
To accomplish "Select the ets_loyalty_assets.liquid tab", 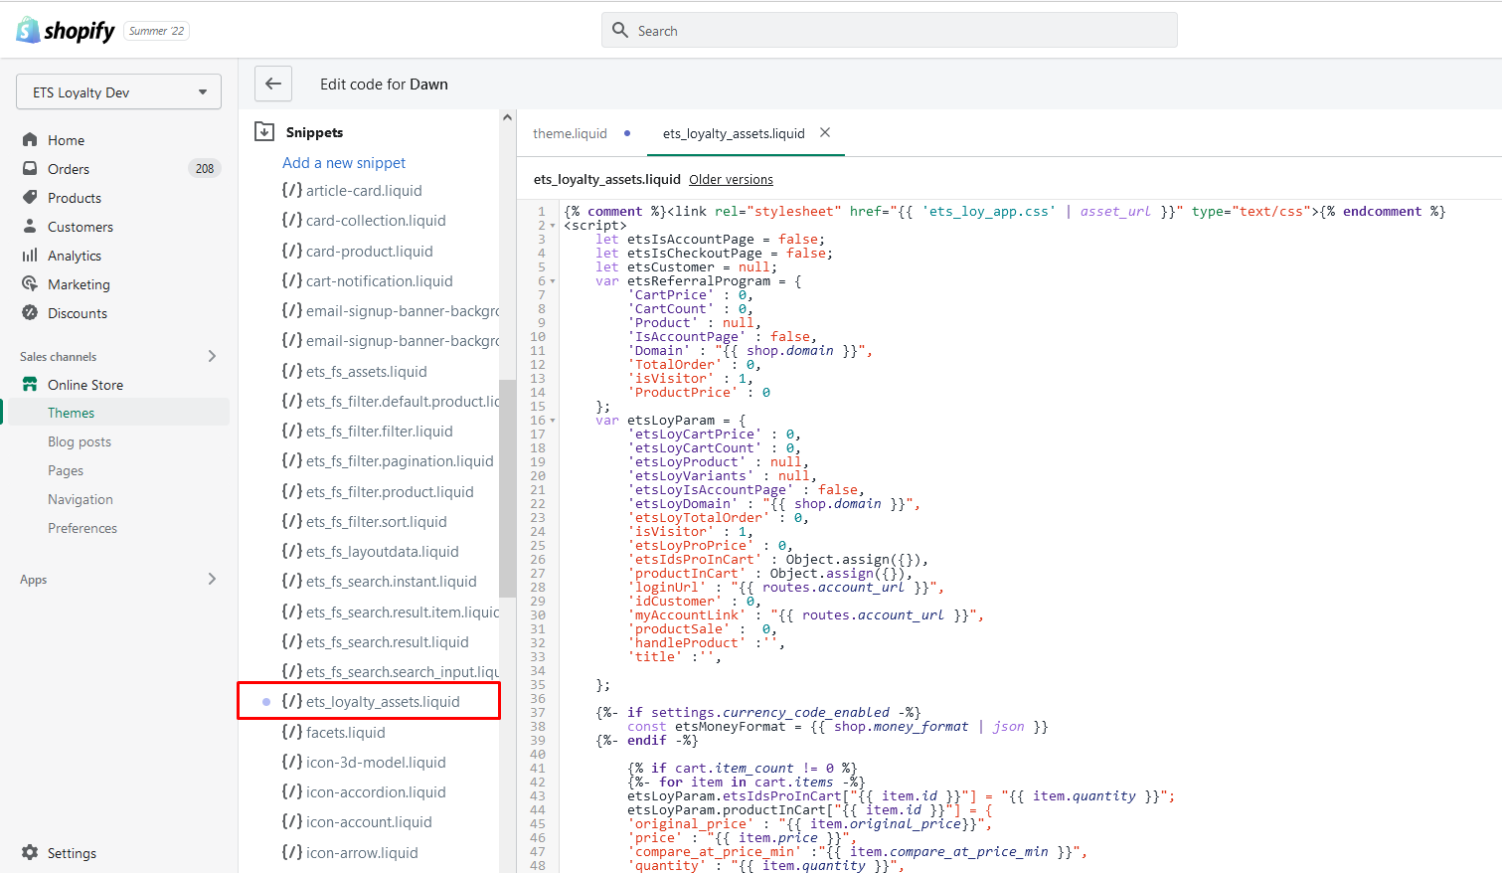I will point(734,133).
